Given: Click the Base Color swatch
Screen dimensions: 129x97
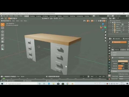Looking at the screenshot, I should (x=123, y=61).
